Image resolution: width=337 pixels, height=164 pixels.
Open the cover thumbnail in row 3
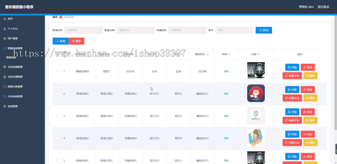(x=256, y=115)
